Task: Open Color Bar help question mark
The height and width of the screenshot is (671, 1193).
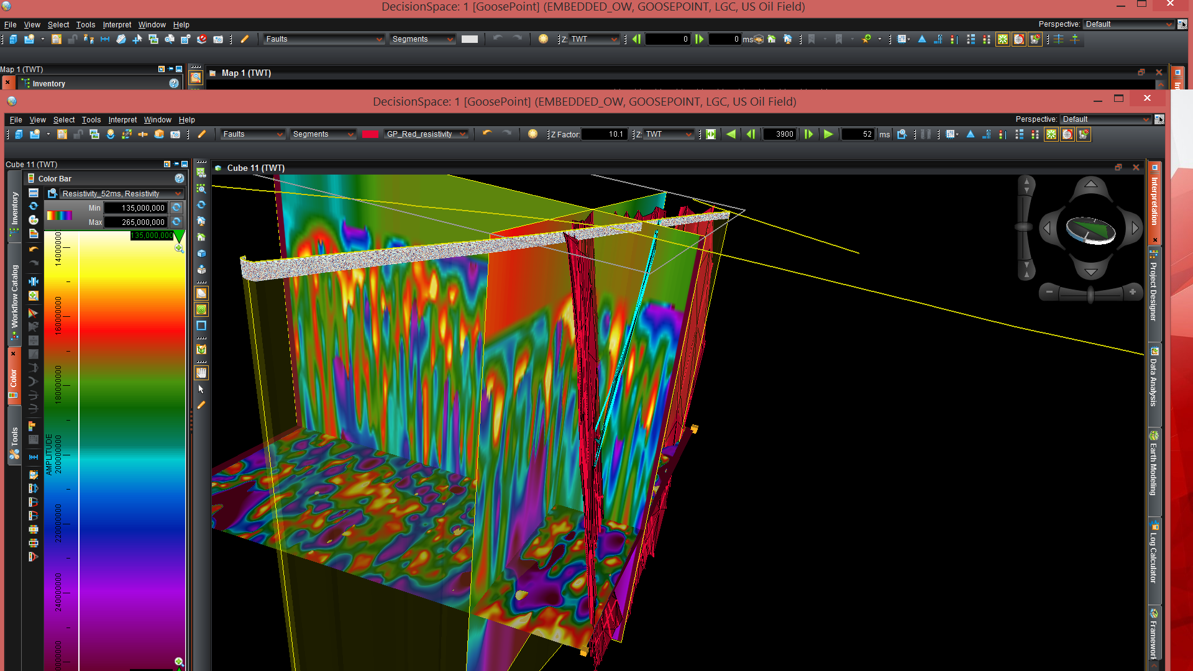Action: pos(180,178)
